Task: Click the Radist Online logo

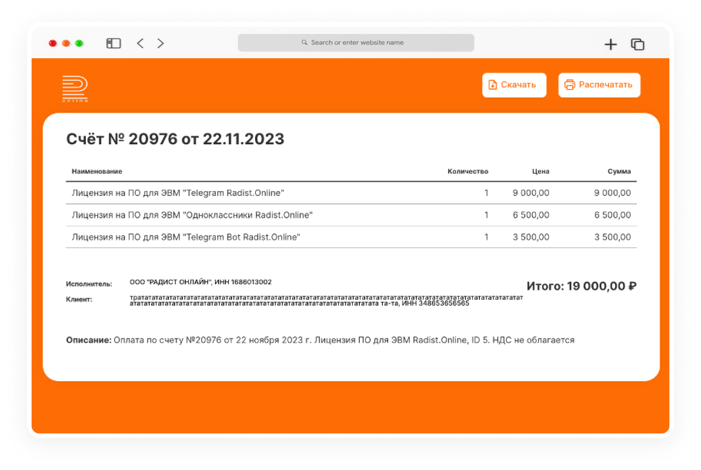Action: (75, 89)
